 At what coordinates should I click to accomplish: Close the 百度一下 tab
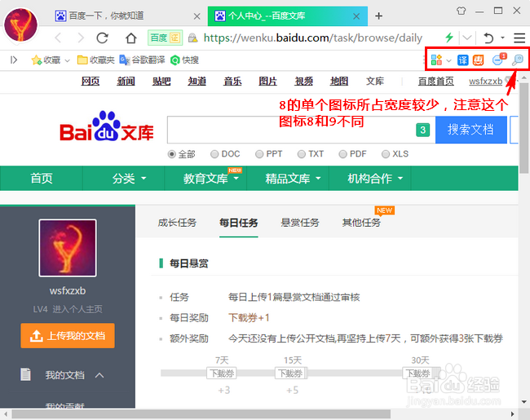(197, 16)
